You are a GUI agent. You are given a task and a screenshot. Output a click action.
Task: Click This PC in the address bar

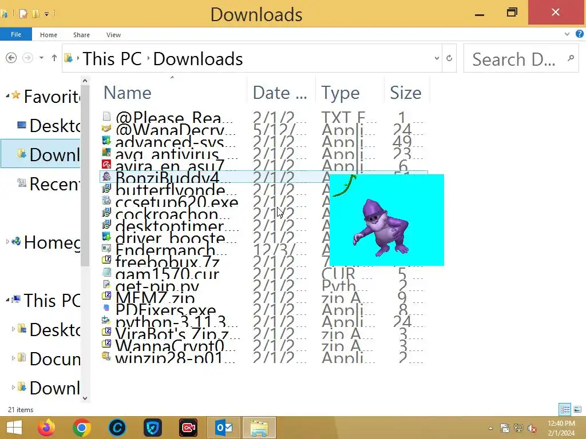112,59
